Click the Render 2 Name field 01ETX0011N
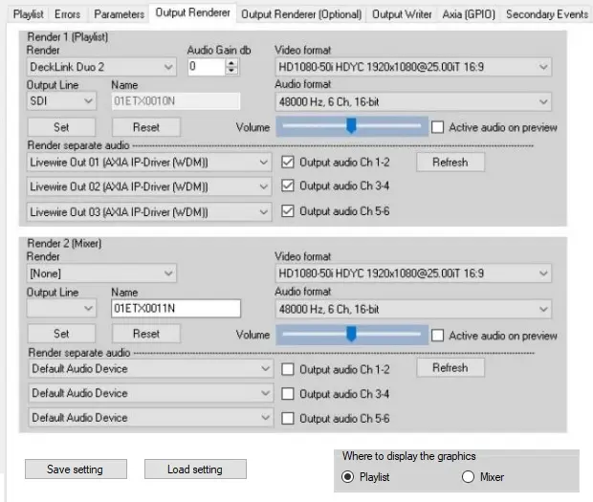 pos(176,309)
